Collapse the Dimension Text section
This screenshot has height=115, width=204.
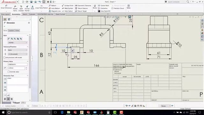pos(28,76)
